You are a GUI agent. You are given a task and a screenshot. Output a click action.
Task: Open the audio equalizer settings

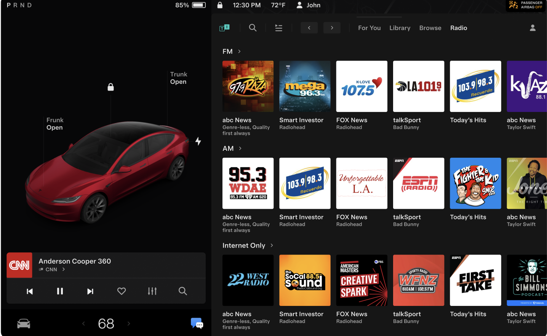point(152,291)
